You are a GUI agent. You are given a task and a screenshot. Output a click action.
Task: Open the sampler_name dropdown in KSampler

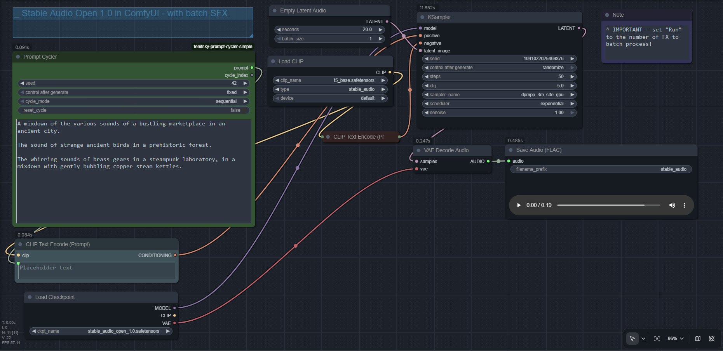pos(499,95)
